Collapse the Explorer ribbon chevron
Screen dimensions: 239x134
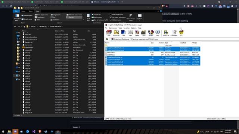pyautogui.click(x=158, y=11)
